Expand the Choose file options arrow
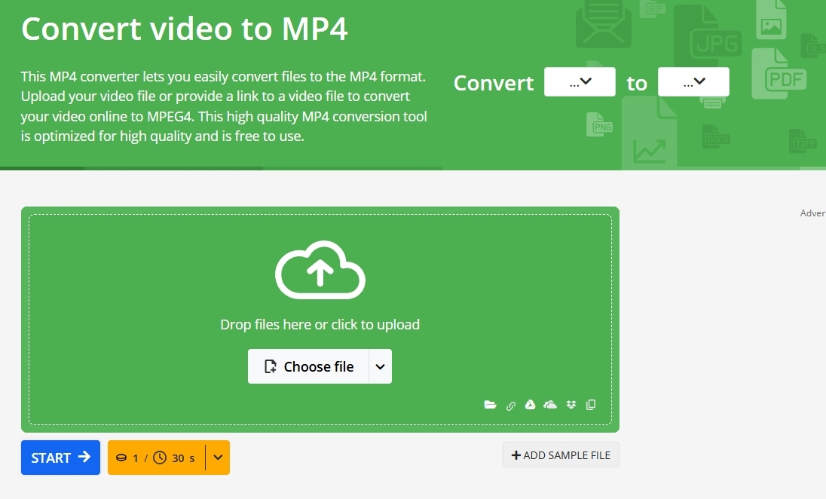The height and width of the screenshot is (499, 826). point(381,366)
